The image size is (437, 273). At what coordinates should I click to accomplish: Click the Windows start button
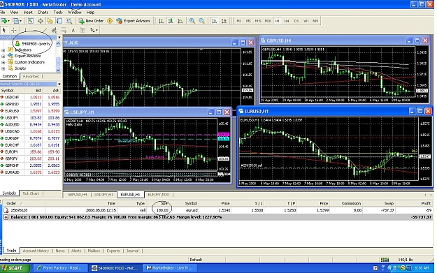15,268
